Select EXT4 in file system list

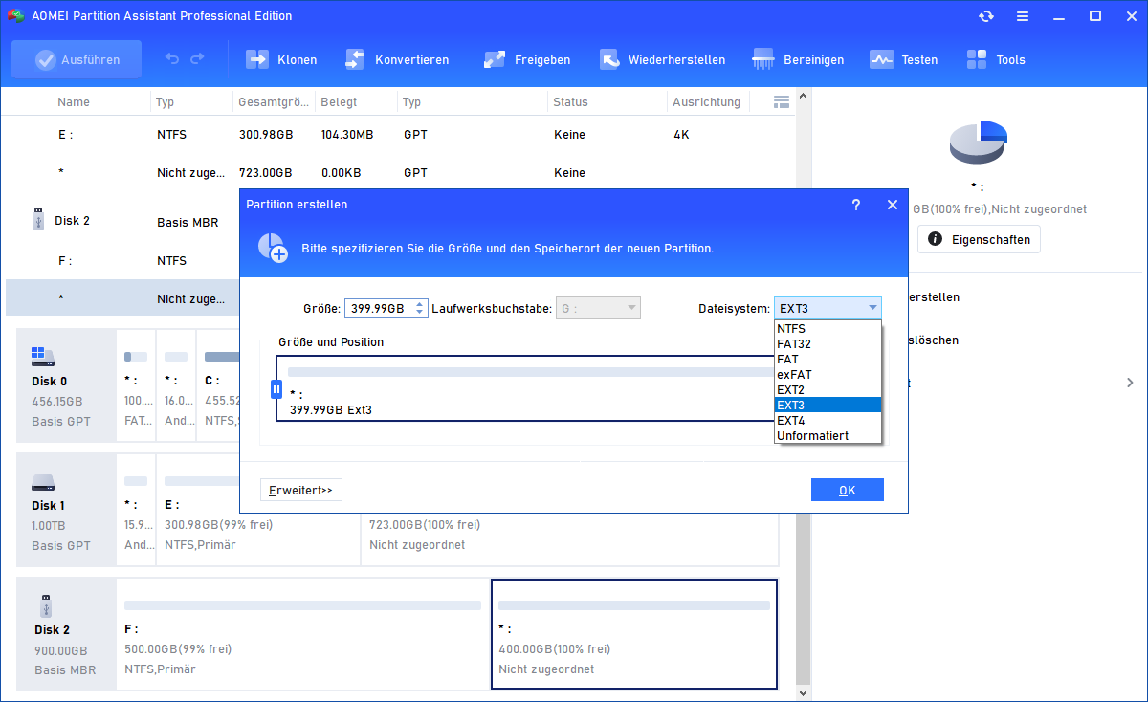tap(828, 421)
